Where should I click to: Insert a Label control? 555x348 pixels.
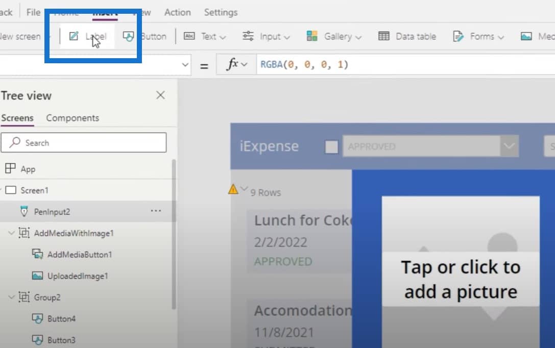88,36
